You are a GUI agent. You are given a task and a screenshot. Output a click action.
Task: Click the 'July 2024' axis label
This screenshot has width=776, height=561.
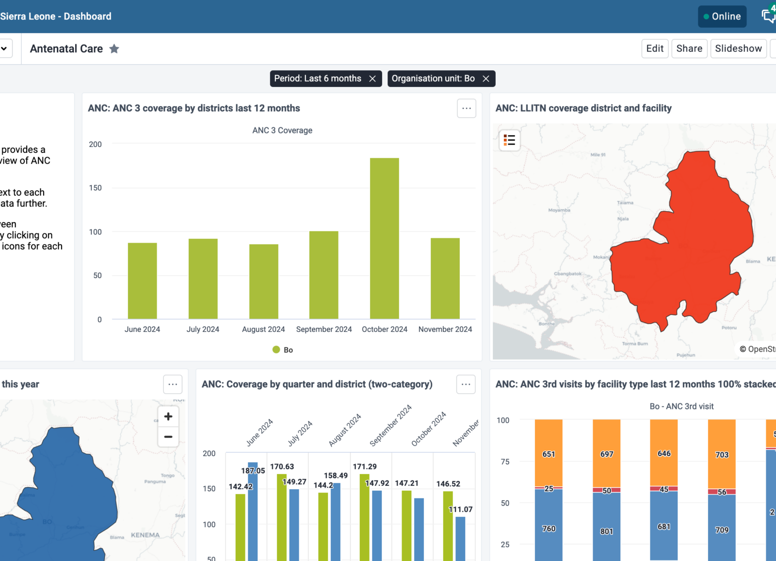(203, 329)
